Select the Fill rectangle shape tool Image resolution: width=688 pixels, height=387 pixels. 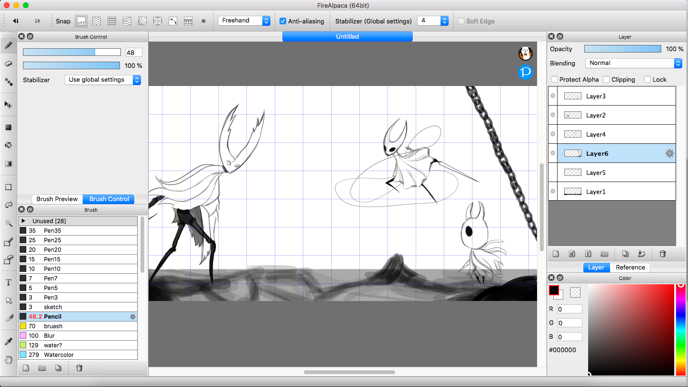click(8, 128)
